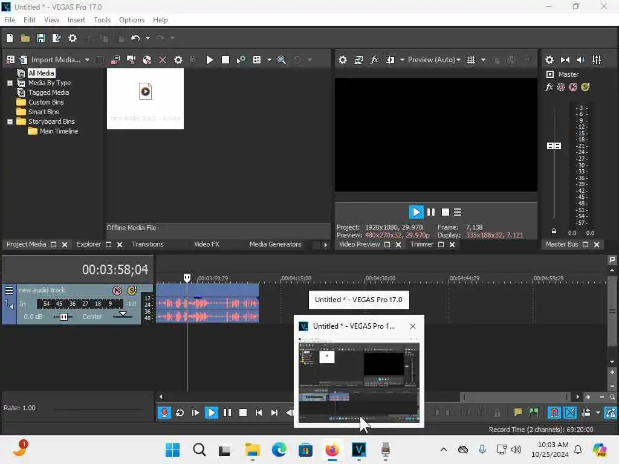Screen dimensions: 619x464
Task: Open the Tools menu
Action: pos(102,20)
